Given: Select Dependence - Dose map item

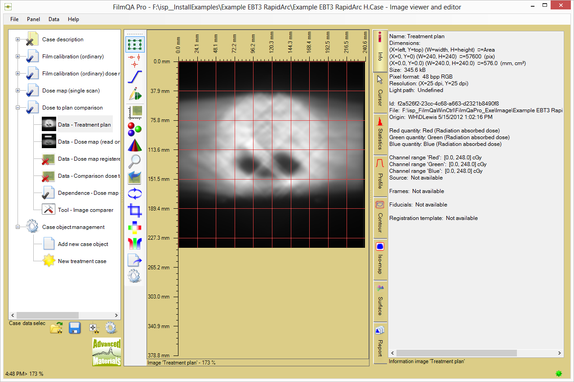Looking at the screenshot, I should pyautogui.click(x=89, y=193).
